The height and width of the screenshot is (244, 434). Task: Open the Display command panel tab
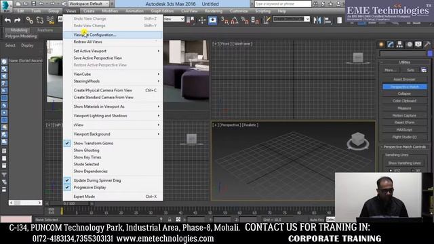[x=418, y=45]
